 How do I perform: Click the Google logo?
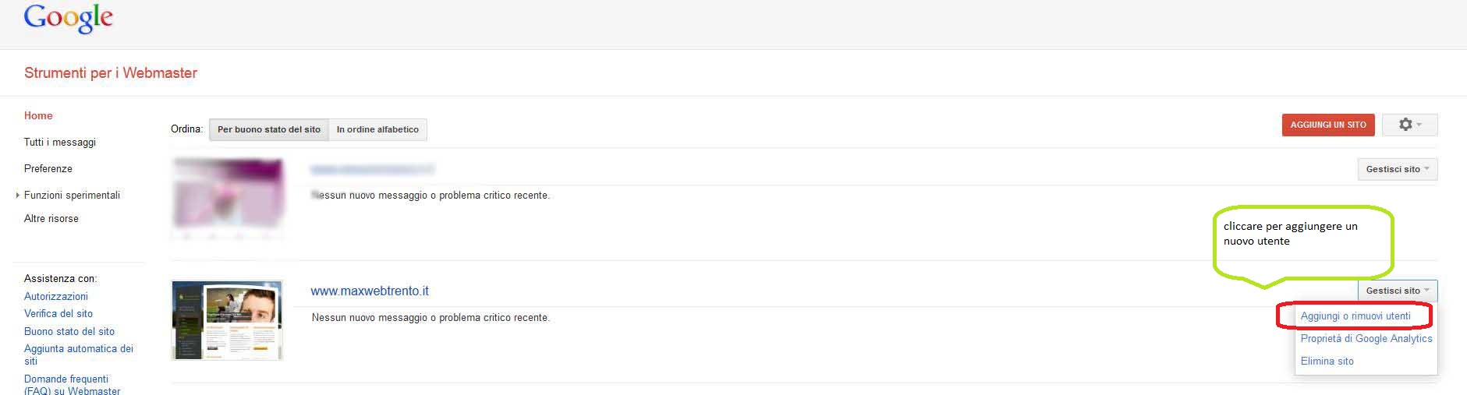pos(69,19)
